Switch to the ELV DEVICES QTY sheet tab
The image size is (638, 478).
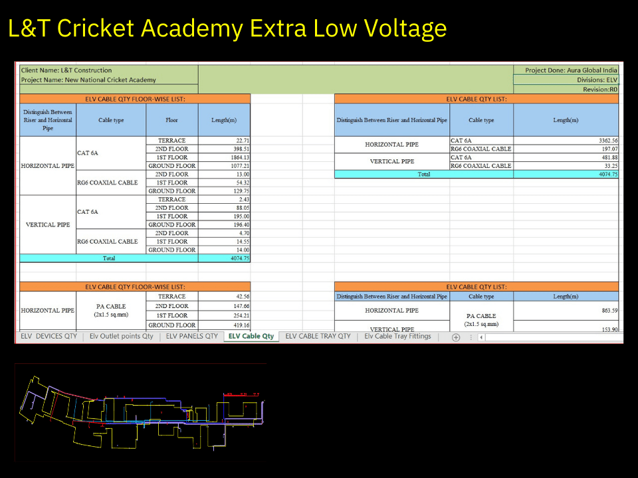pos(49,336)
